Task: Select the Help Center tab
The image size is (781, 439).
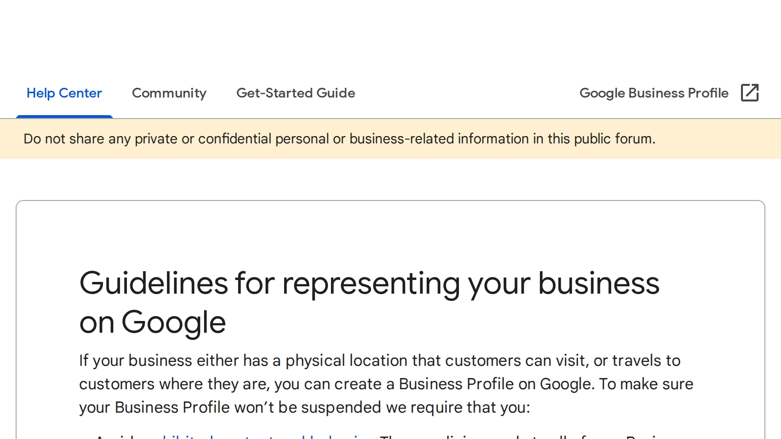Action: click(x=64, y=93)
